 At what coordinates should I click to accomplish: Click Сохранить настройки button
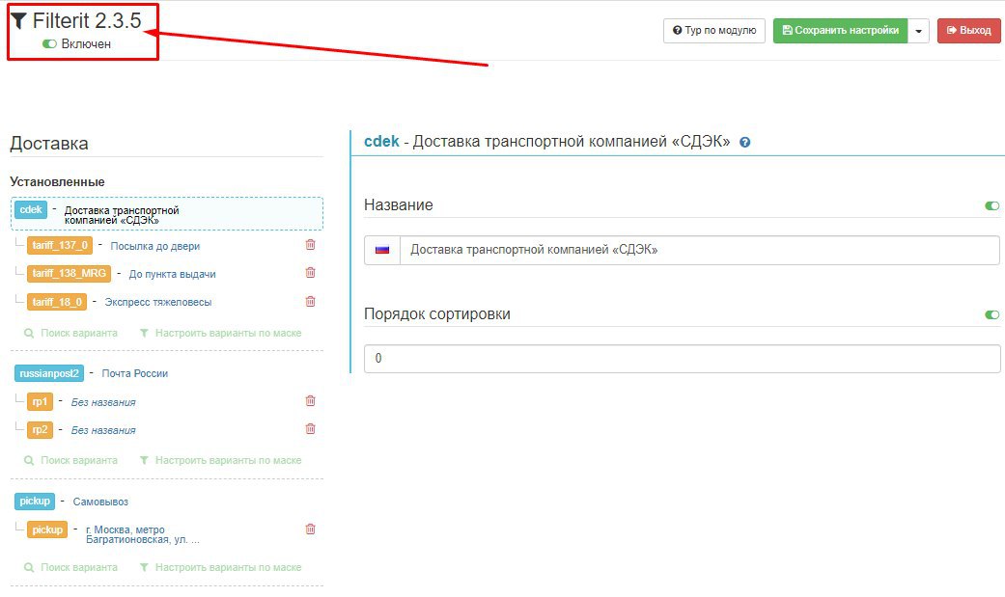pyautogui.click(x=840, y=31)
